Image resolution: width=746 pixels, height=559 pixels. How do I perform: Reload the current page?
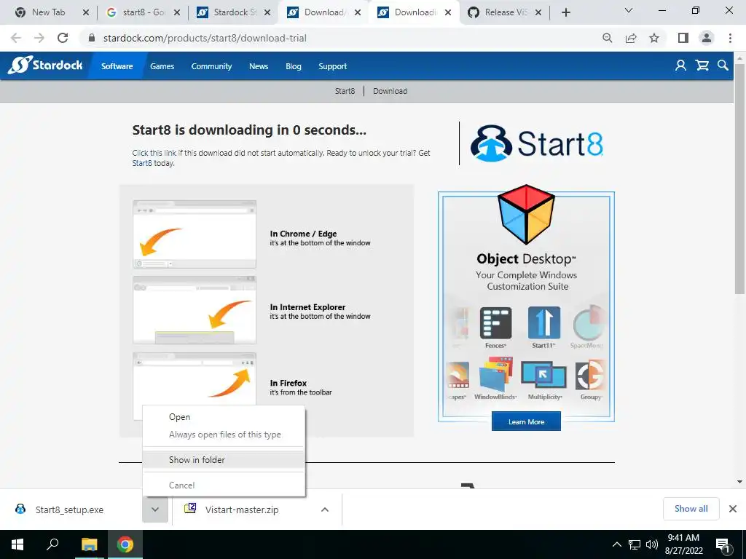[63, 38]
